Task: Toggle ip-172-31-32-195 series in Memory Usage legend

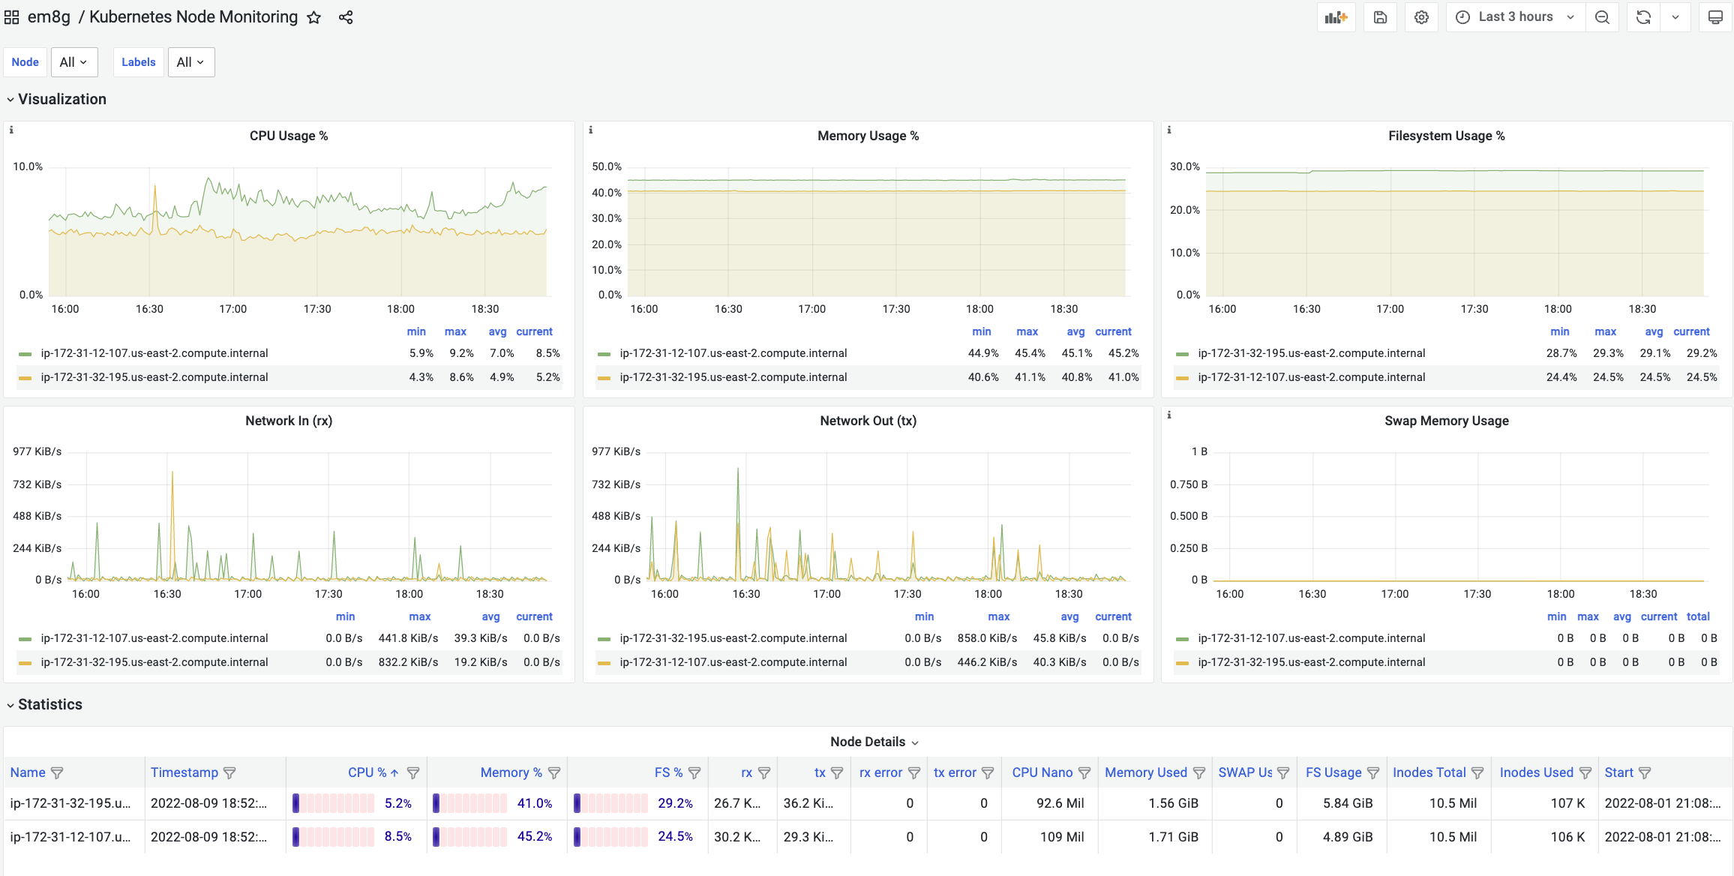Action: 733,377
